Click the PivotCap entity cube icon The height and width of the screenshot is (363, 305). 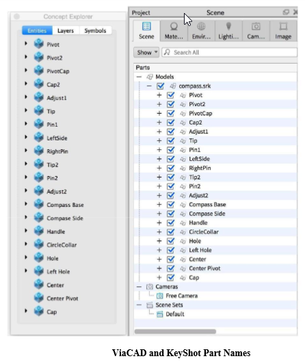point(39,71)
